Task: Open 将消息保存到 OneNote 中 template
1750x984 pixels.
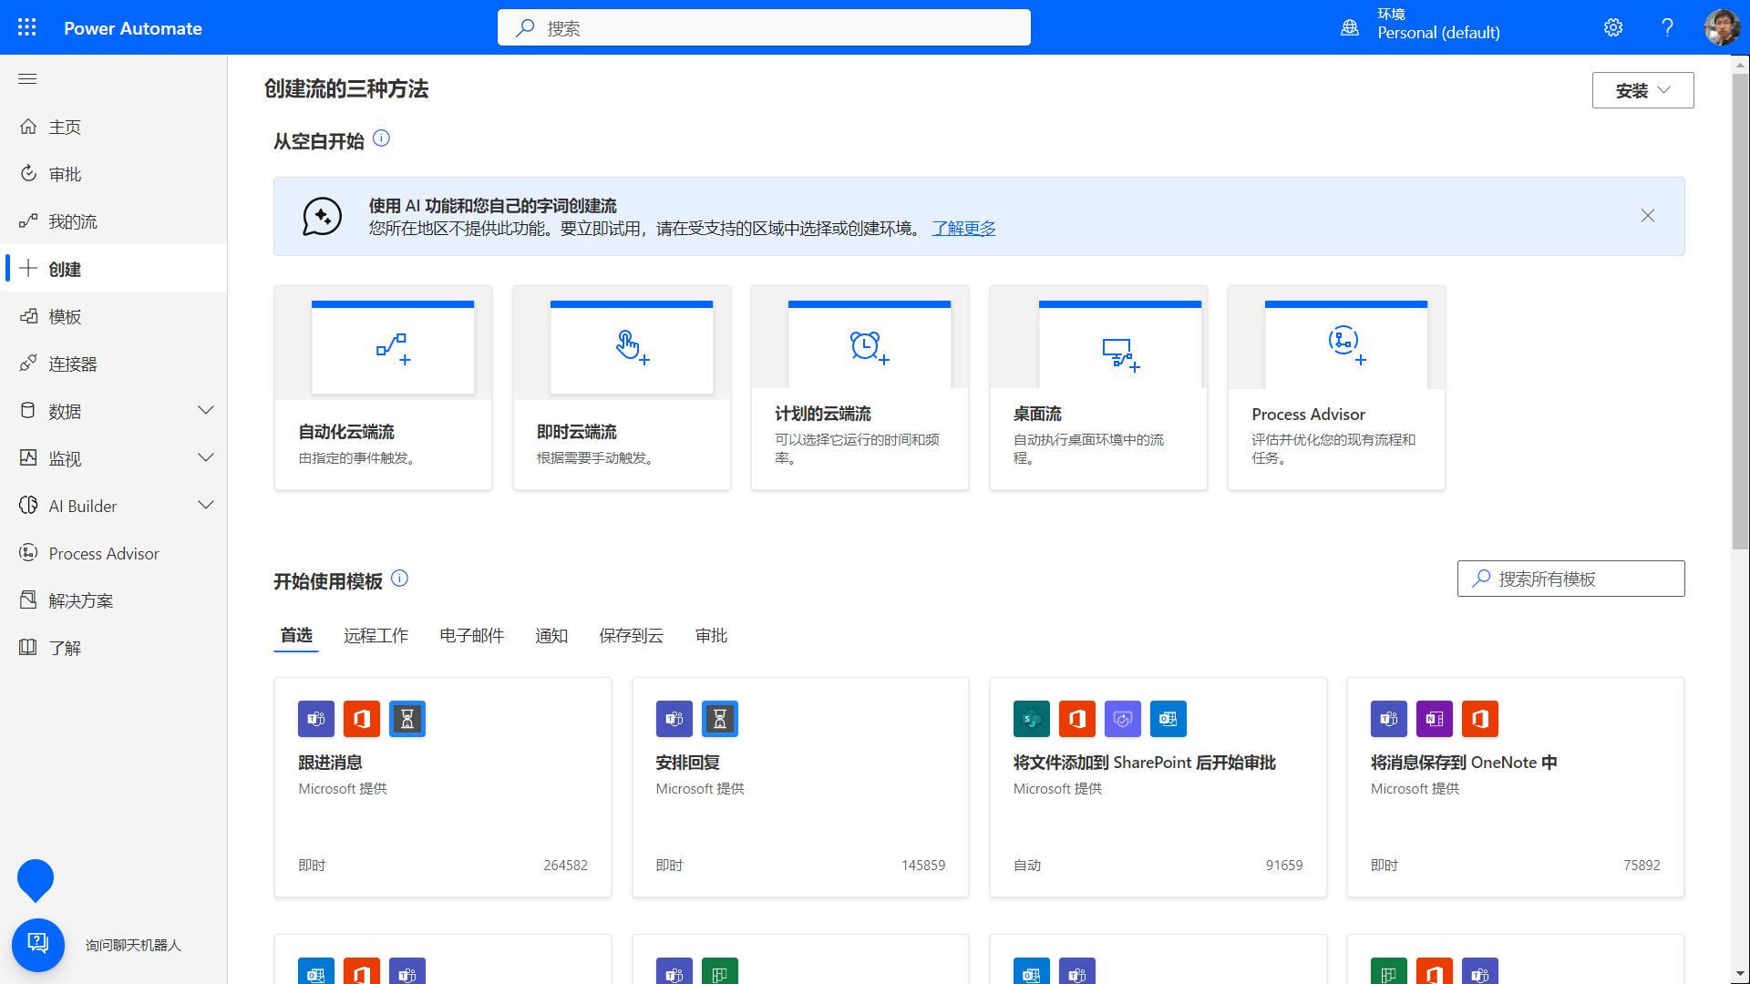Action: click(x=1464, y=763)
